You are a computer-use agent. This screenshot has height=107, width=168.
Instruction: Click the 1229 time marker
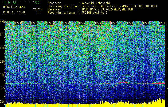pyautogui.click(x=146, y=23)
